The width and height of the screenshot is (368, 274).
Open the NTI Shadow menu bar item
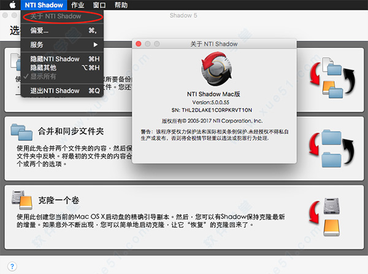[44, 5]
